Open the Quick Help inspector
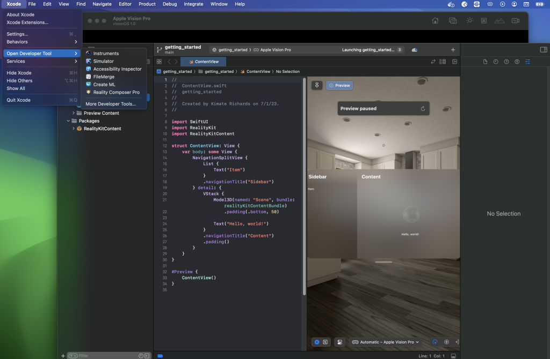The width and height of the screenshot is (550, 359). (x=506, y=62)
